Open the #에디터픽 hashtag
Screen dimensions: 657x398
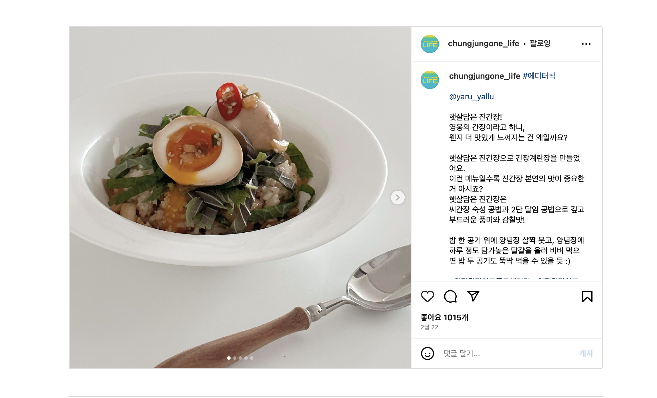(x=539, y=76)
